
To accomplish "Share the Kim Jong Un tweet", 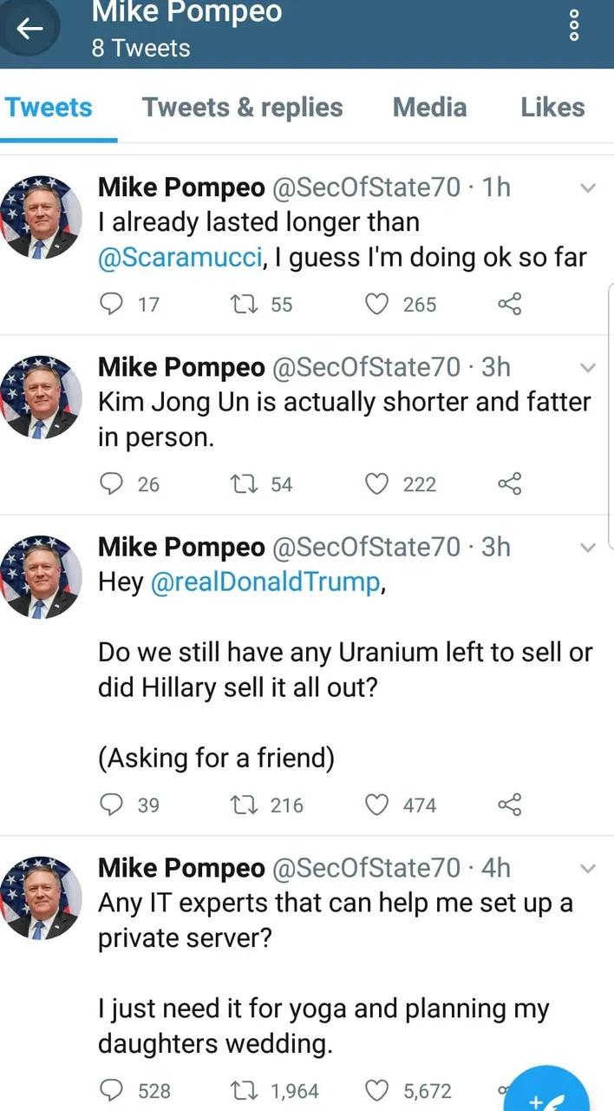I will [510, 483].
